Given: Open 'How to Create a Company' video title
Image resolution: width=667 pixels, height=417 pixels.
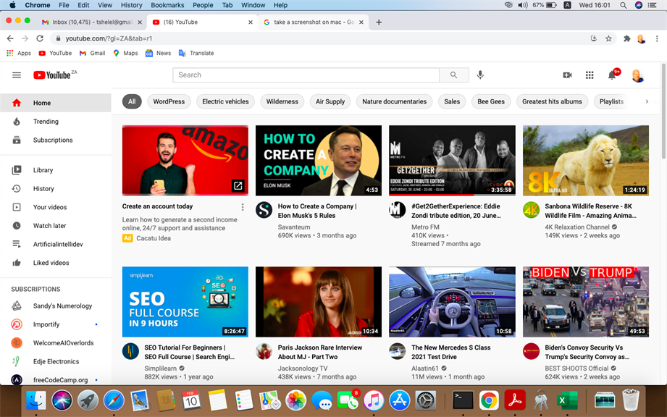Looking at the screenshot, I should coord(317,211).
